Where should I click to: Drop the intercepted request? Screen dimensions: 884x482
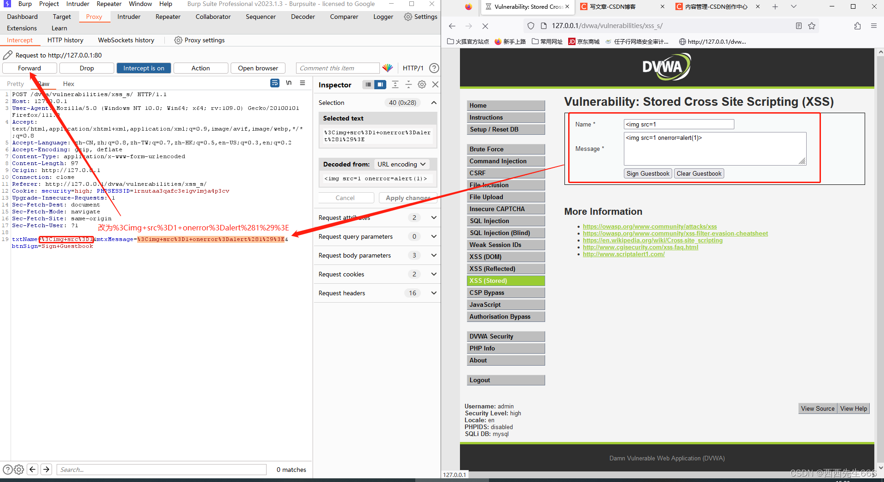[x=87, y=68]
